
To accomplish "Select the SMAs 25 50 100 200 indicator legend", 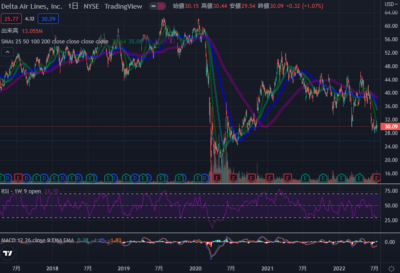I will click(x=55, y=41).
